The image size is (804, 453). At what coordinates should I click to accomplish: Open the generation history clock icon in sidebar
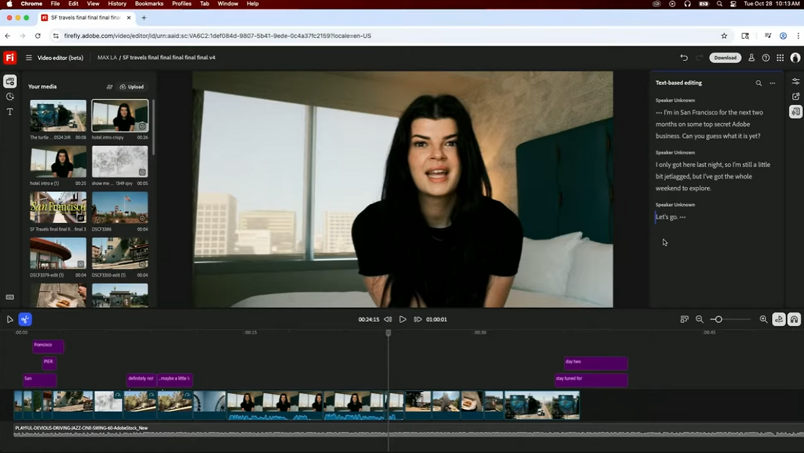[10, 97]
